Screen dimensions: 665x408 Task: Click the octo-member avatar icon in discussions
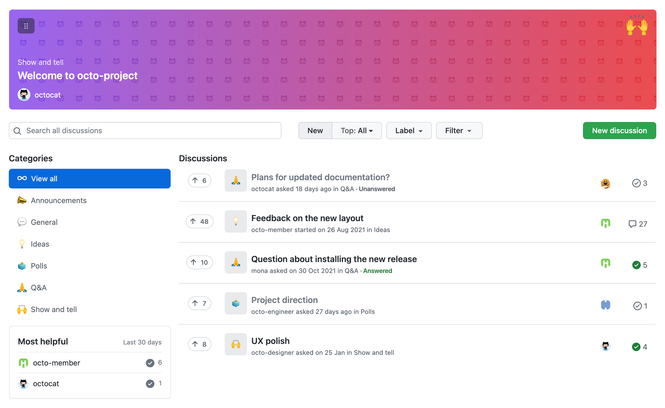click(x=606, y=223)
